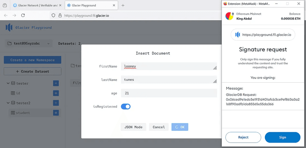
Task: Switch to JSON Mode
Action: click(x=133, y=127)
